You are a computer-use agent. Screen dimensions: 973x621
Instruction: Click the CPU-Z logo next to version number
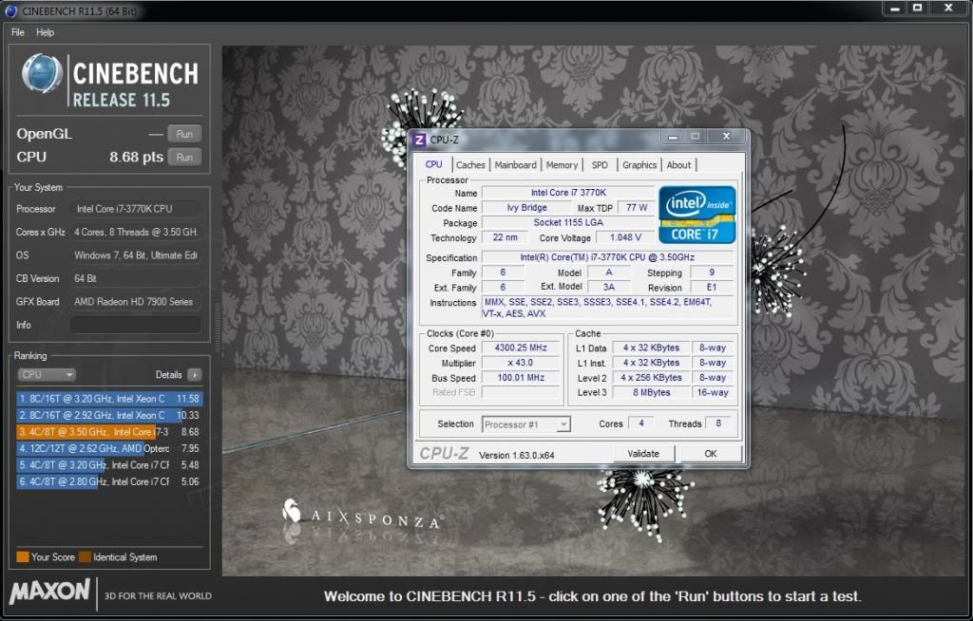tap(443, 454)
